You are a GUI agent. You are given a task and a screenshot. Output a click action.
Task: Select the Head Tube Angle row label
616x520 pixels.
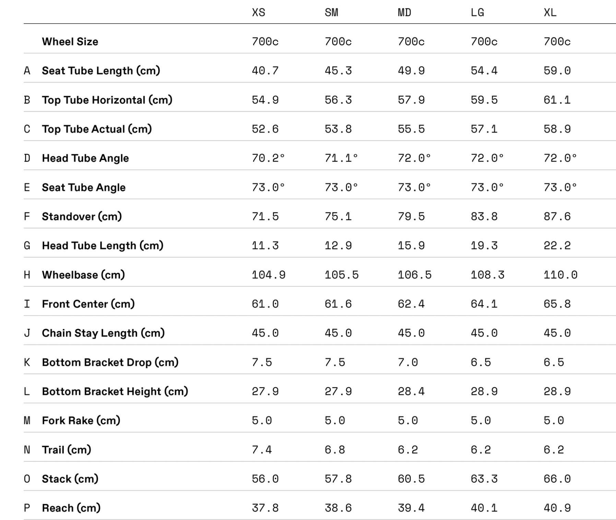(x=85, y=158)
